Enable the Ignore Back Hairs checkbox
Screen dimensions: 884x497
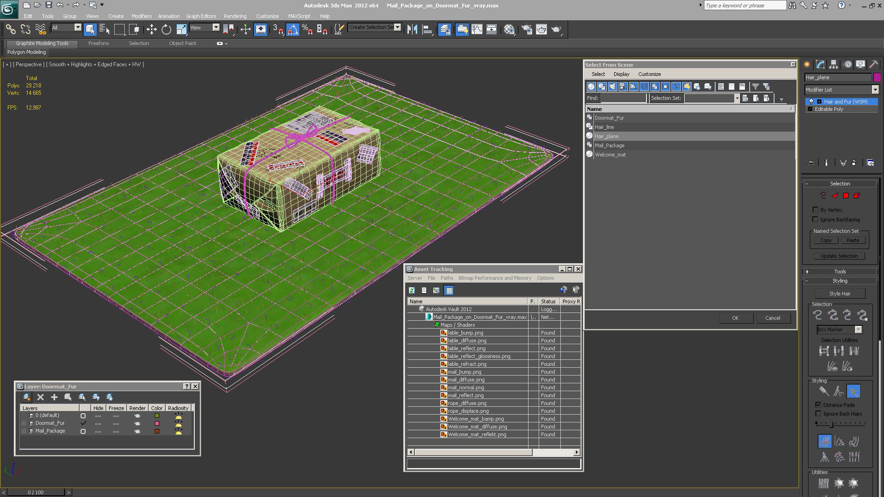pyautogui.click(x=818, y=413)
